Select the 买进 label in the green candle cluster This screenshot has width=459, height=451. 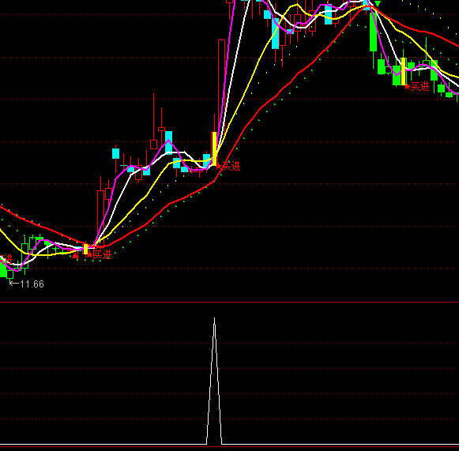[420, 87]
